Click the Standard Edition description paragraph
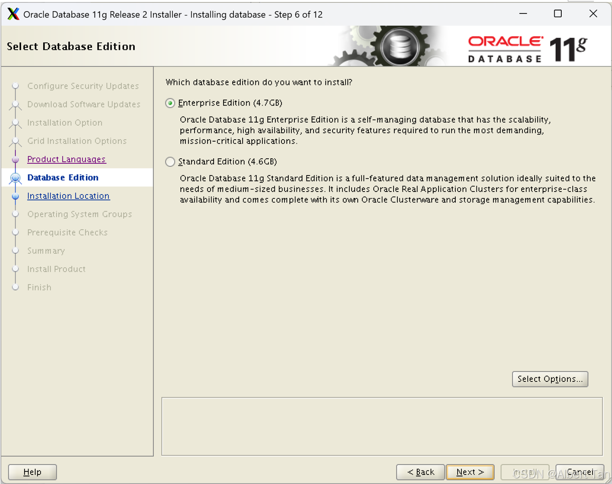The width and height of the screenshot is (612, 484). (388, 189)
